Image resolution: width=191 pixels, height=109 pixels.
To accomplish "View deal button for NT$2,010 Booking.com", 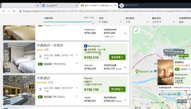I will point(117,57).
